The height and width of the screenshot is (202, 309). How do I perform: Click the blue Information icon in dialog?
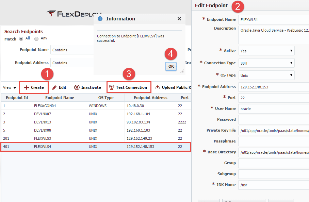click(x=100, y=19)
